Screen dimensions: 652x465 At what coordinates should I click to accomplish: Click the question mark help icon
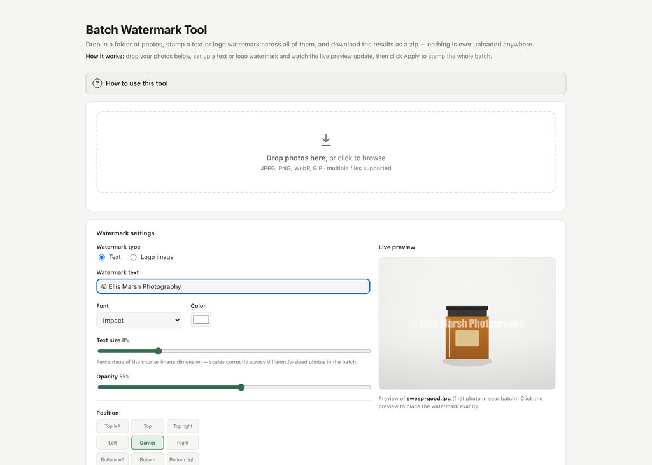click(x=97, y=83)
